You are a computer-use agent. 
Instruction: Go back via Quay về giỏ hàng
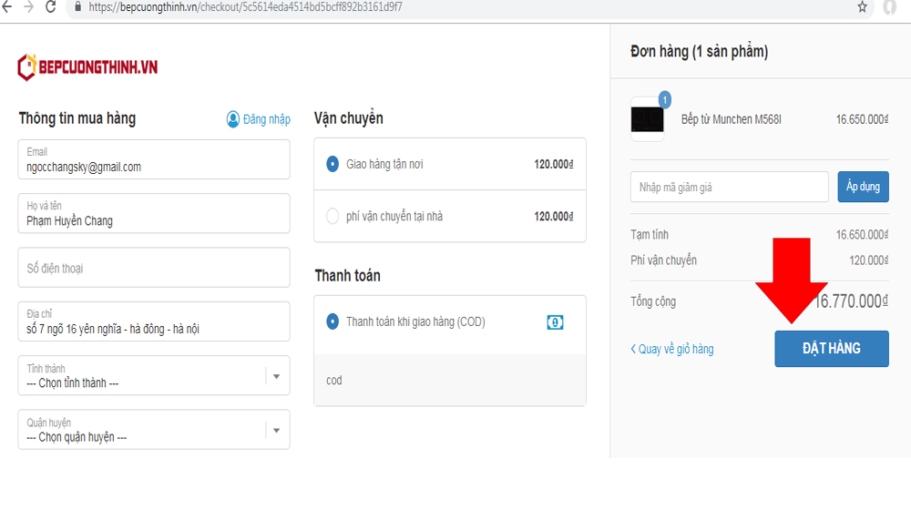tap(672, 349)
